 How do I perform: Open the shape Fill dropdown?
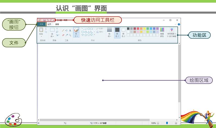(x=100, y=32)
